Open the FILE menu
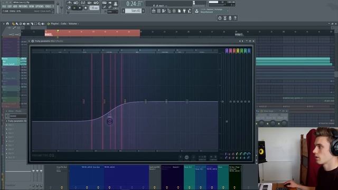The height and width of the screenshot is (190, 338). tap(4, 6)
